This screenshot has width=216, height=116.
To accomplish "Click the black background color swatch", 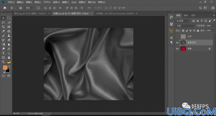I will coord(8,71).
